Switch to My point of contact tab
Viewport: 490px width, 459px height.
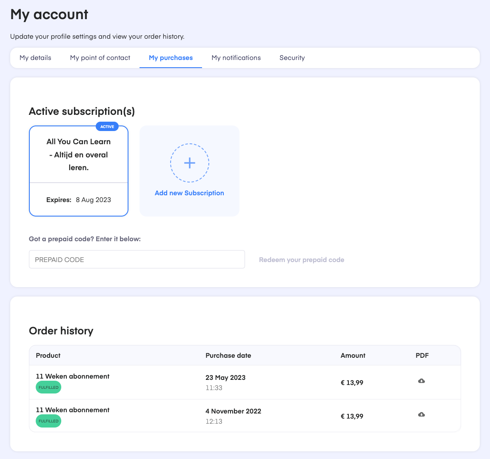[x=100, y=58]
